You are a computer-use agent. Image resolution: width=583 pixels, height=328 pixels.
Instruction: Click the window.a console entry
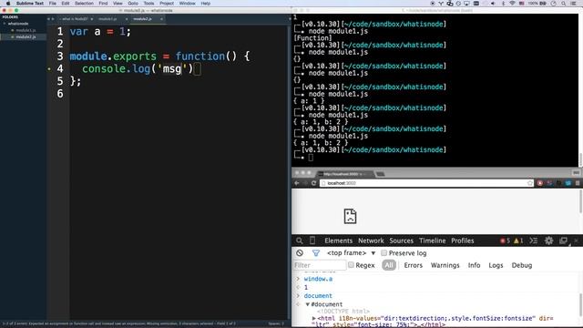(x=318, y=279)
